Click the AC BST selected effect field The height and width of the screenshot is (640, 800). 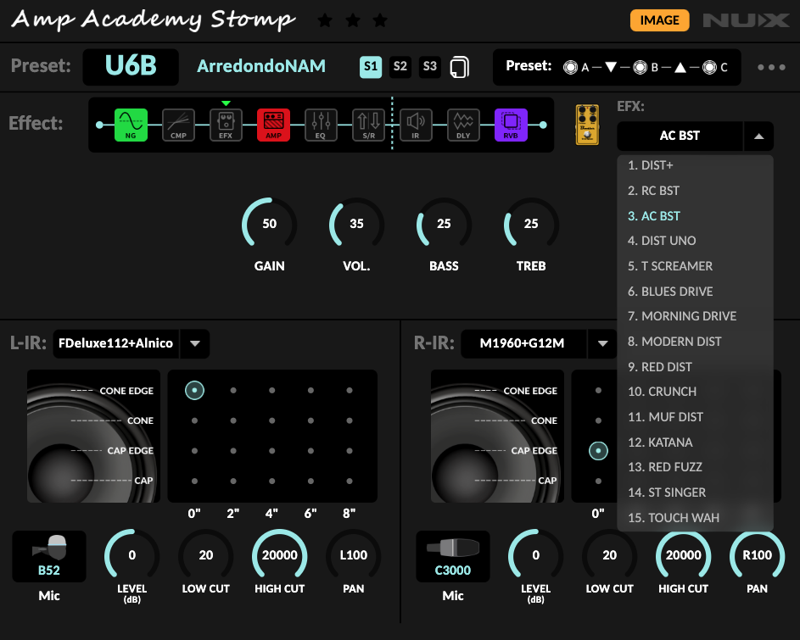680,136
